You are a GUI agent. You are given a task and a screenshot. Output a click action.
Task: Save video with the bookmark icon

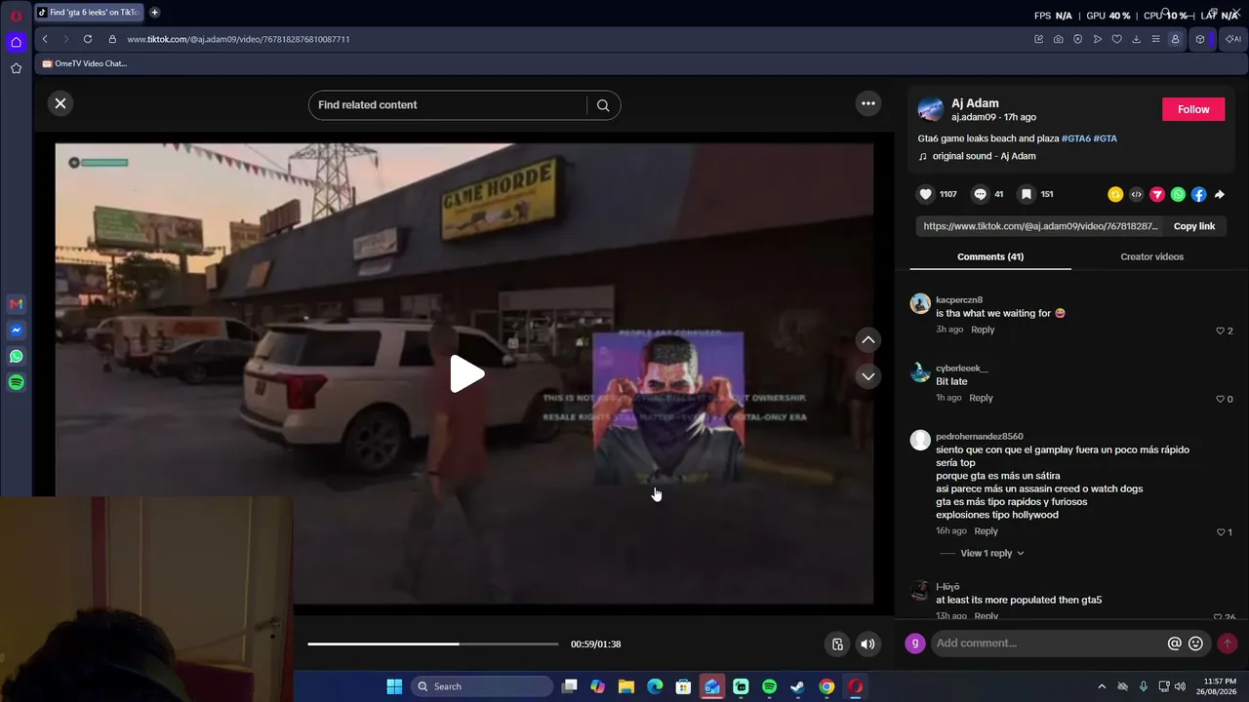1027,194
